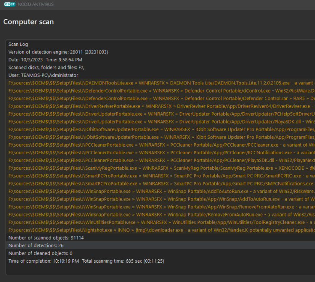Select the Date 10/3/2023 log line
The width and height of the screenshot is (315, 282).
(161, 60)
